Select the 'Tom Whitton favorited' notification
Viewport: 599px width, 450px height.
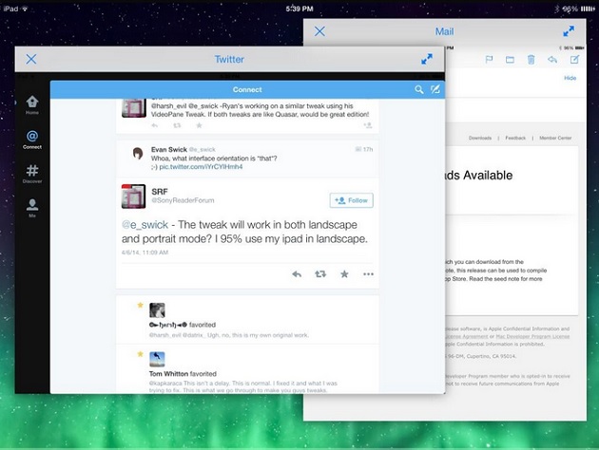pos(247,369)
